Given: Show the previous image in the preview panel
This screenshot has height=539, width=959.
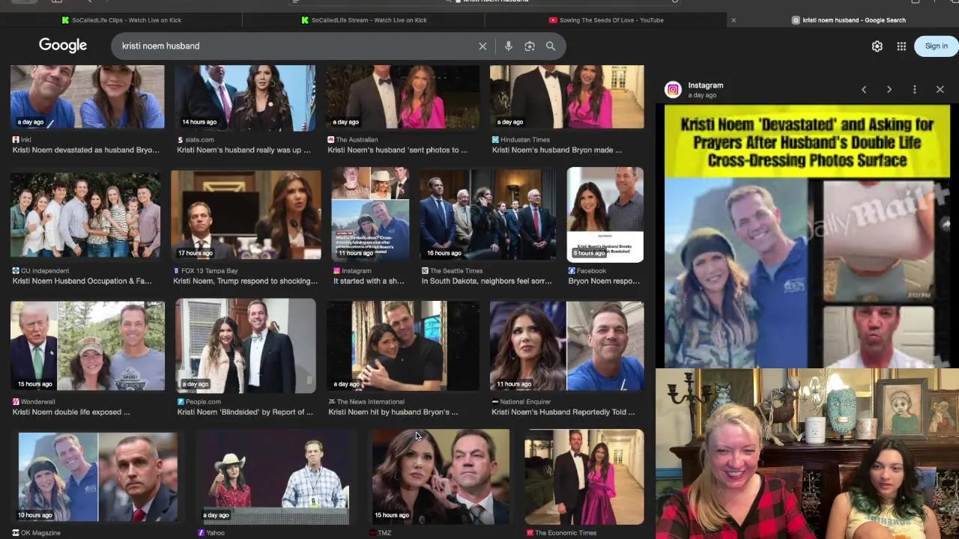Looking at the screenshot, I should click(x=864, y=89).
